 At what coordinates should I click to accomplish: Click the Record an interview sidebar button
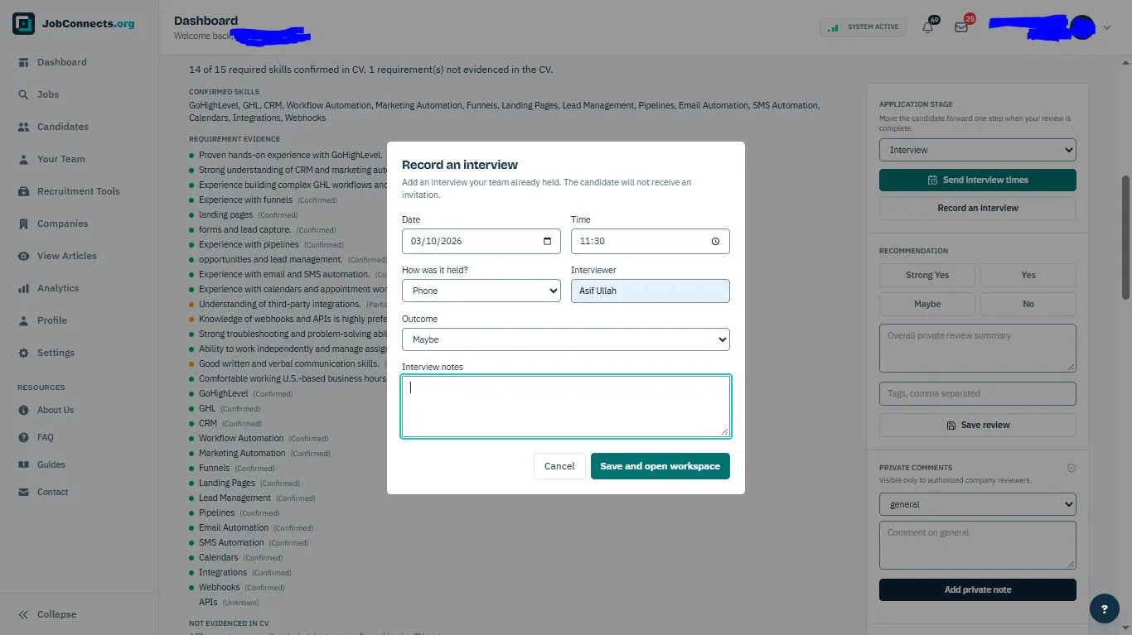pyautogui.click(x=978, y=208)
